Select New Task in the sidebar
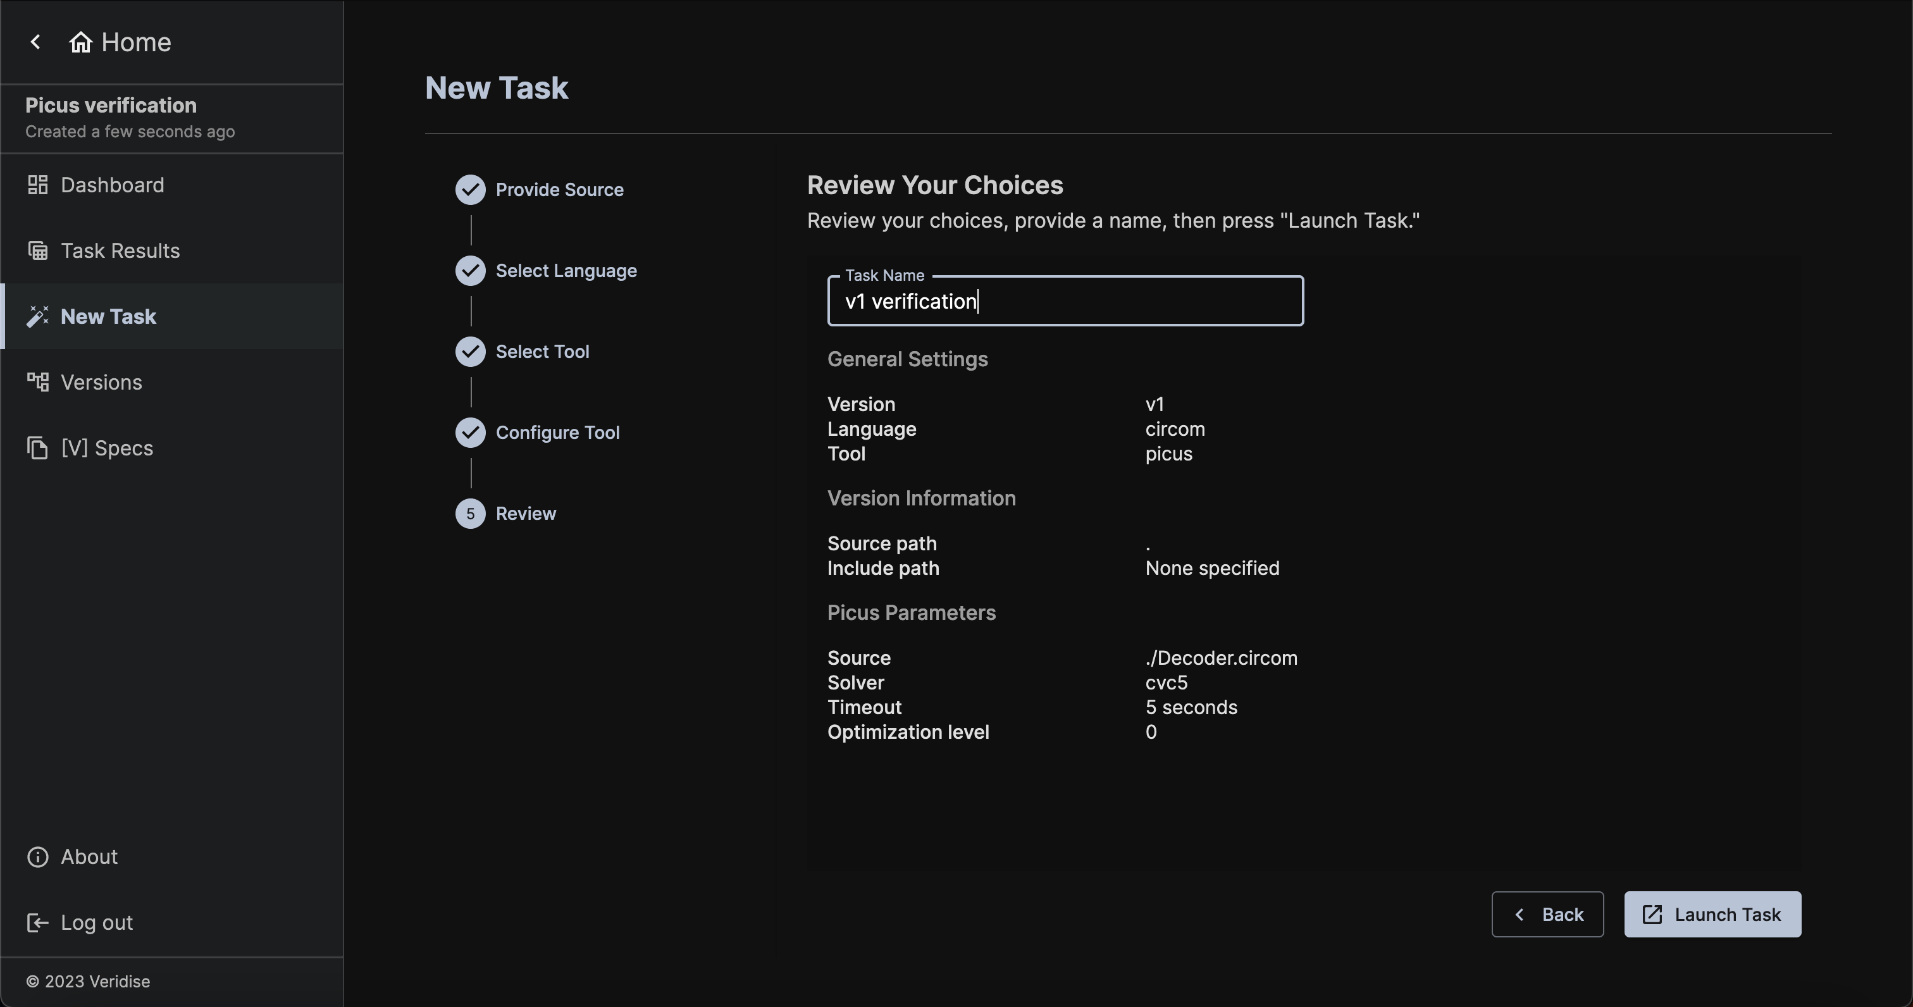 tap(172, 316)
